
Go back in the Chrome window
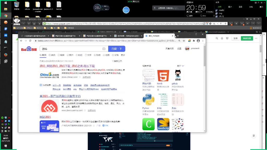(x=21, y=41)
